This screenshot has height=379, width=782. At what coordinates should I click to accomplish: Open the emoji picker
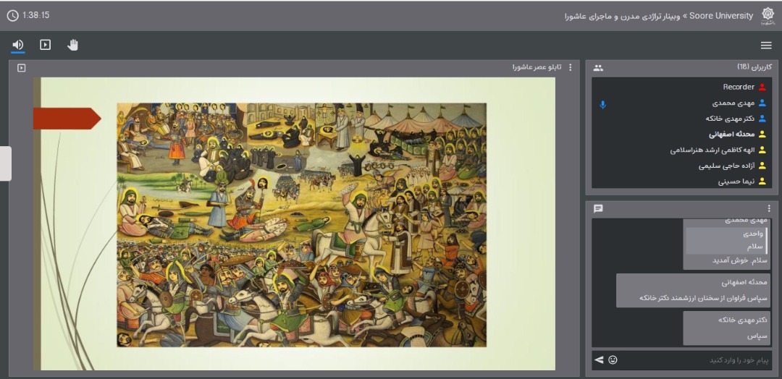pos(613,359)
